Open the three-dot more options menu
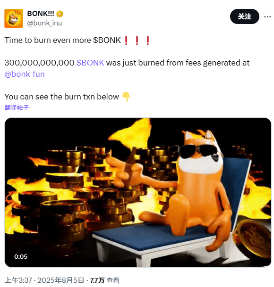Viewport: 274px width, 287px height. pos(267,16)
